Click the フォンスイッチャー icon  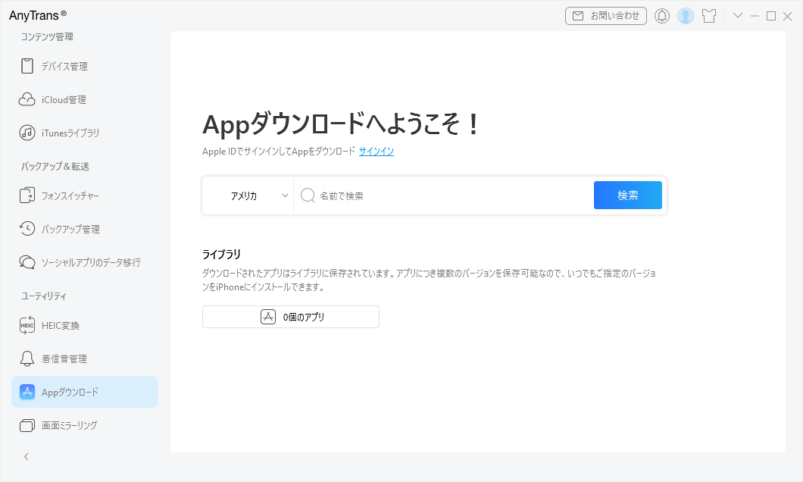point(27,196)
